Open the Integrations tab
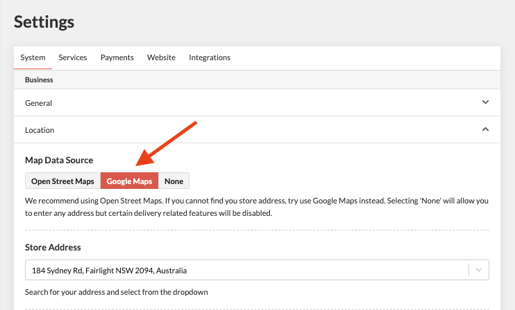Image resolution: width=515 pixels, height=310 pixels. (210, 57)
